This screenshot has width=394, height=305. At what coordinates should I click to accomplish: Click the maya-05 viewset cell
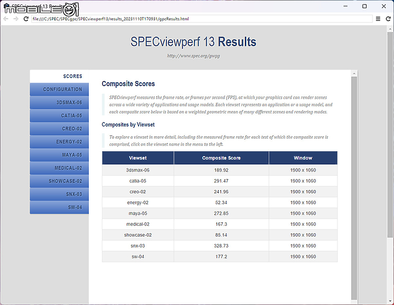[x=138, y=213]
